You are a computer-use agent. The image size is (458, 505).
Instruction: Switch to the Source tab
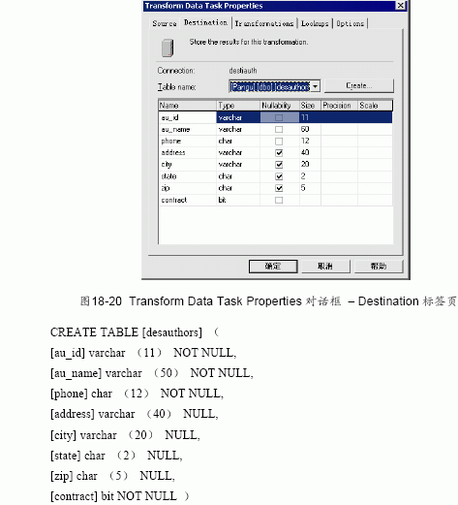[x=165, y=23]
